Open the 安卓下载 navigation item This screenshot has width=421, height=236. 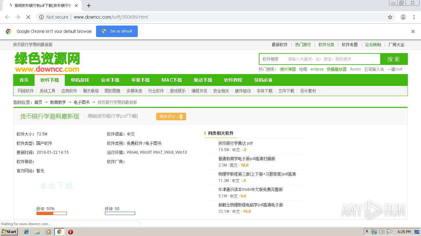110,80
